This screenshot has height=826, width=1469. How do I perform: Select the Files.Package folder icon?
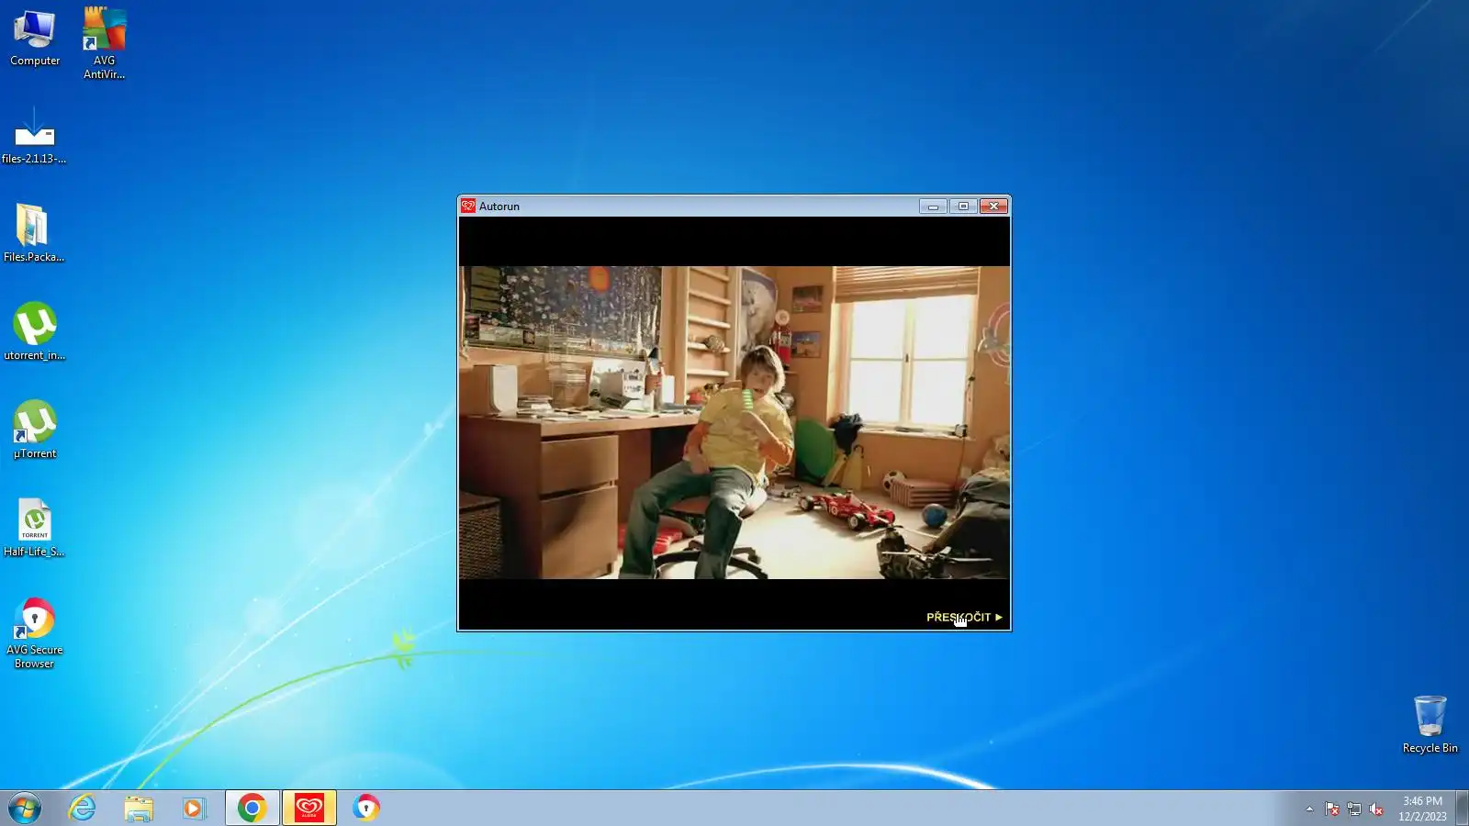point(34,233)
